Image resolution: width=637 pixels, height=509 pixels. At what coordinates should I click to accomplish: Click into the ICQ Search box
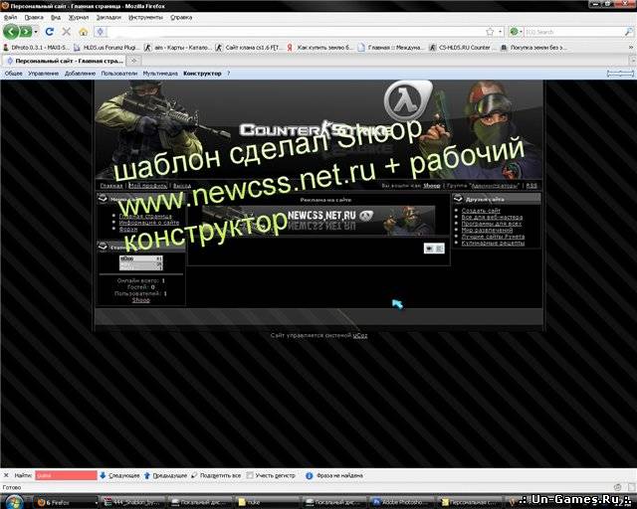pos(573,32)
